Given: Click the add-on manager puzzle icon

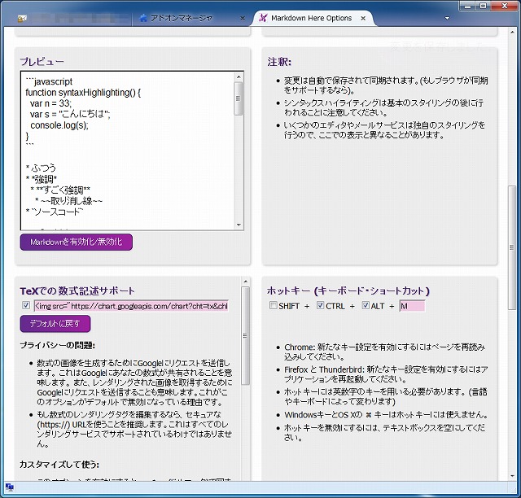Looking at the screenshot, I should (x=143, y=18).
